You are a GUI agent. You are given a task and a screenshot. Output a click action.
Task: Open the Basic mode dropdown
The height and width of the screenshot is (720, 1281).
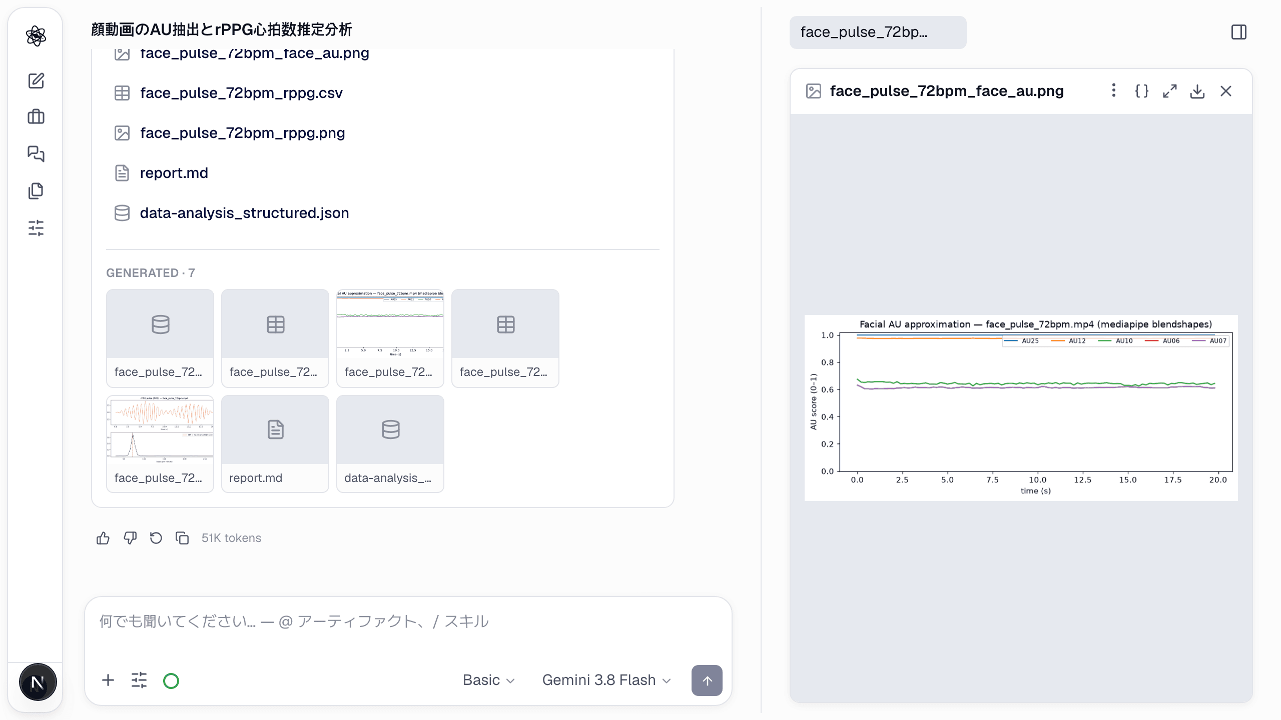point(488,680)
